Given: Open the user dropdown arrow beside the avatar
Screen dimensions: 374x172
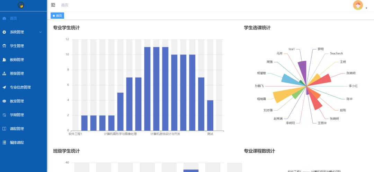Looking at the screenshot, I should pos(366,8).
